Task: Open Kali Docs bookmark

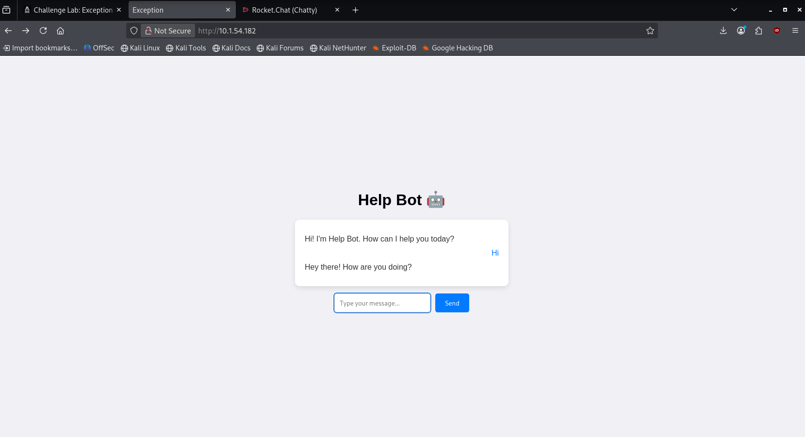Action: pyautogui.click(x=231, y=48)
